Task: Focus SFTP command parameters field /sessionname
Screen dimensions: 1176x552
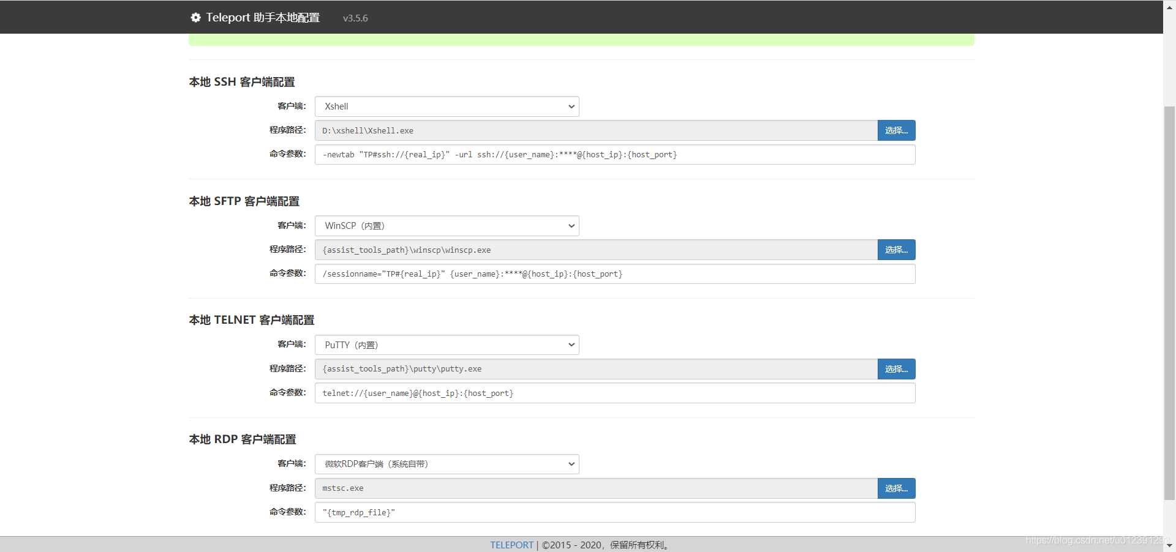Action: pyautogui.click(x=615, y=274)
